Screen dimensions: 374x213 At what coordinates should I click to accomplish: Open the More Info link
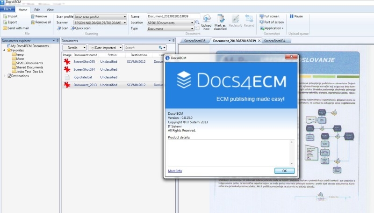click(175, 171)
